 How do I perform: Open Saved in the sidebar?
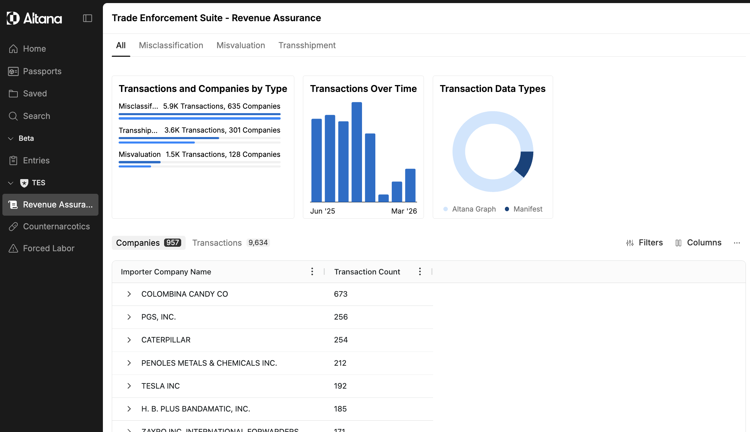[50, 94]
